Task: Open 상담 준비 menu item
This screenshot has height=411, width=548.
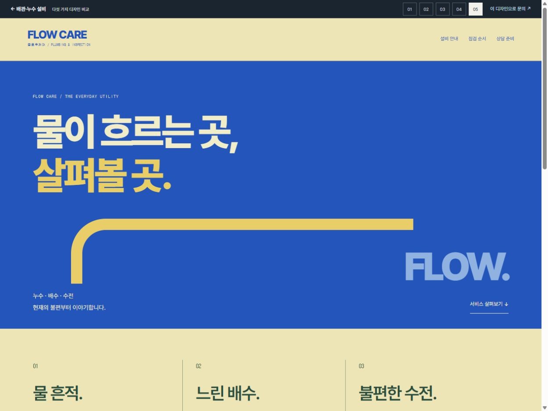Action: (505, 39)
